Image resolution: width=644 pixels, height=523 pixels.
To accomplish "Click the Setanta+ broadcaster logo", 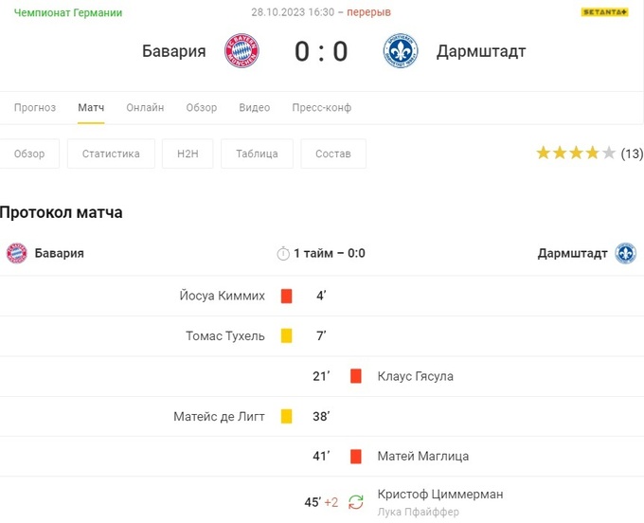I will [604, 12].
